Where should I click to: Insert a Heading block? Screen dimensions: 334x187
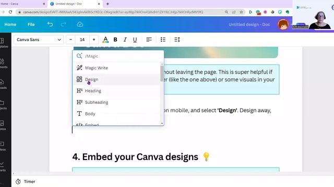click(x=117, y=91)
